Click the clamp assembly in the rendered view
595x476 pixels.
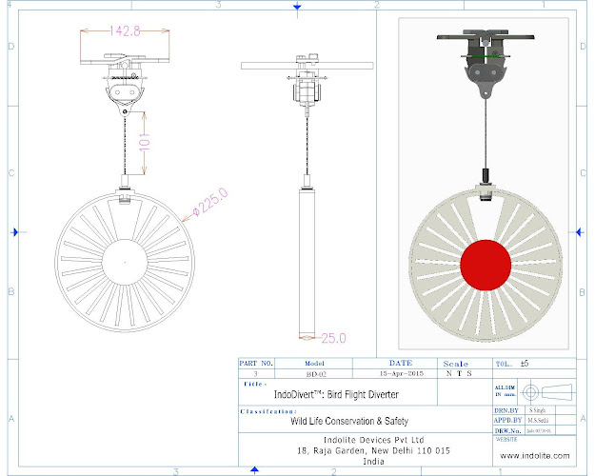[x=486, y=64]
